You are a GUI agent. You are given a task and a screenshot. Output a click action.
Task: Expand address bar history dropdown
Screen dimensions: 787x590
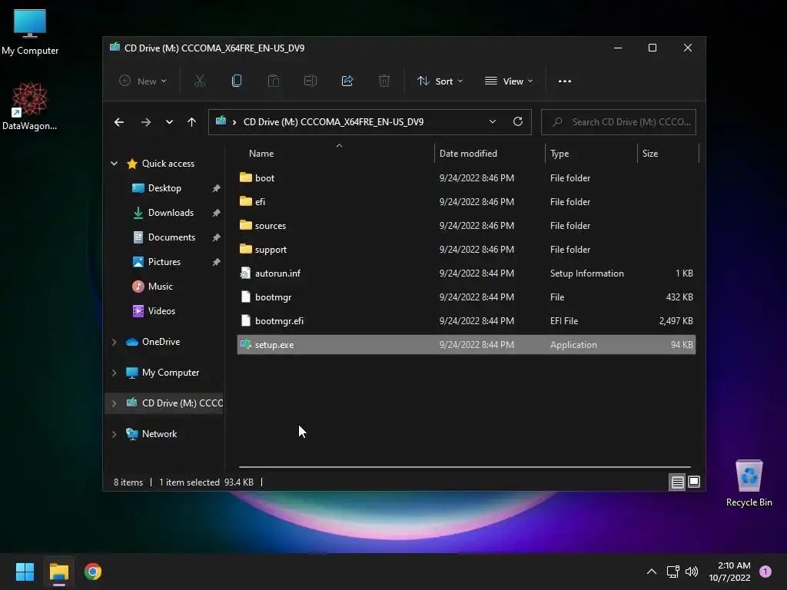coord(493,121)
